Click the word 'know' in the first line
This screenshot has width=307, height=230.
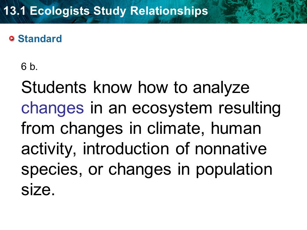[x=112, y=87]
